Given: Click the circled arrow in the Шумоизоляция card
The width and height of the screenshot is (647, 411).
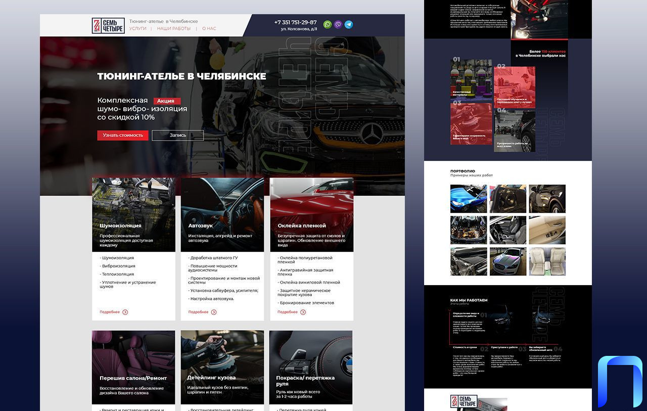Looking at the screenshot, I should [x=125, y=312].
